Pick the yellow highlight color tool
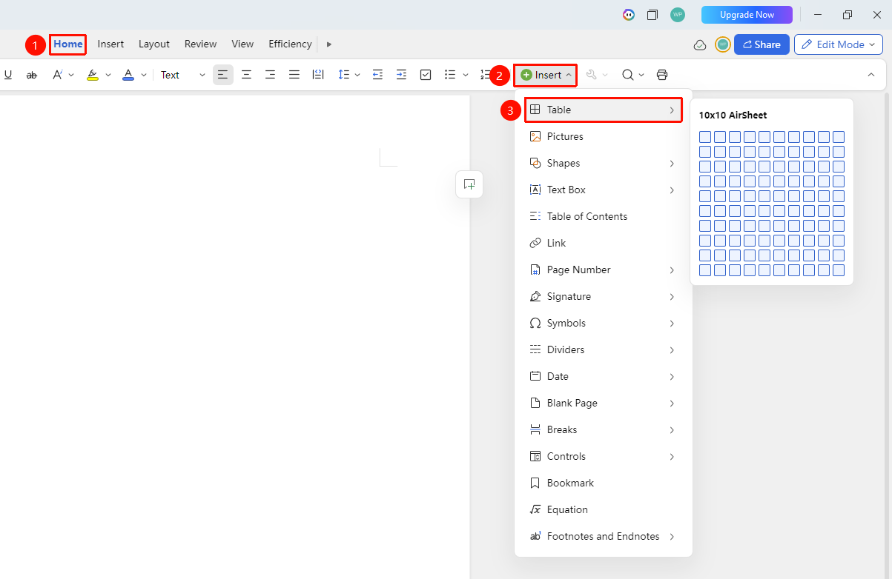Viewport: 892px width, 579px height. click(x=93, y=75)
